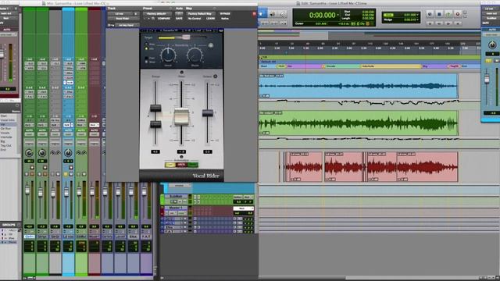The image size is (500, 281).
Task: Toggle the yellow Solo button on right strip
Action: (488, 61)
